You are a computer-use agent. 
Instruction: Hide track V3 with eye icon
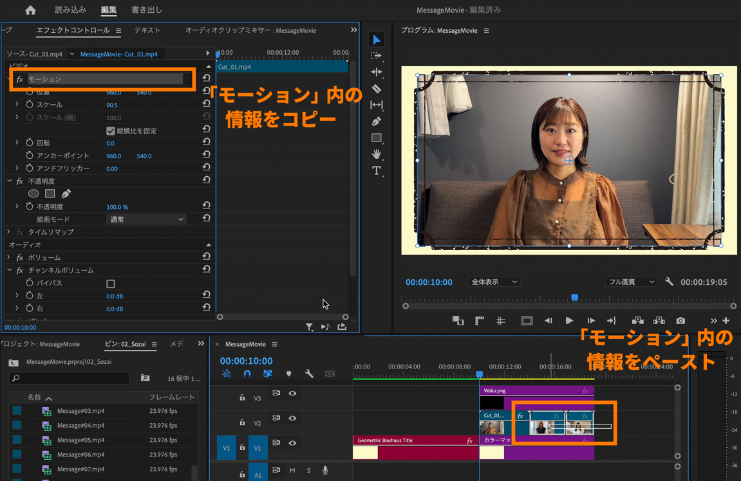pos(292,394)
